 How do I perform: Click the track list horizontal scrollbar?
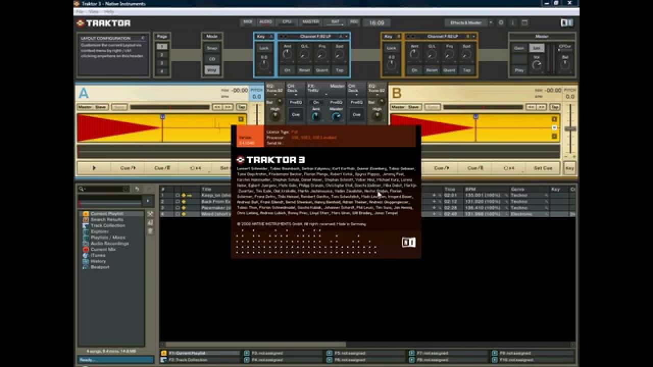[x=255, y=345]
